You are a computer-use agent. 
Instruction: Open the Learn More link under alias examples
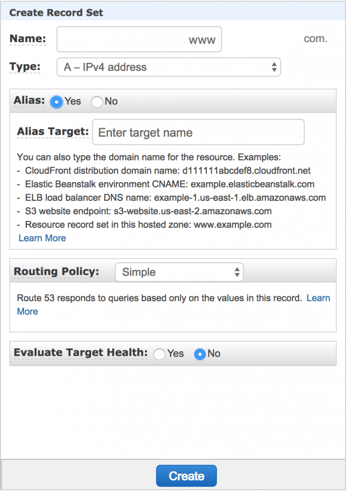coord(42,238)
